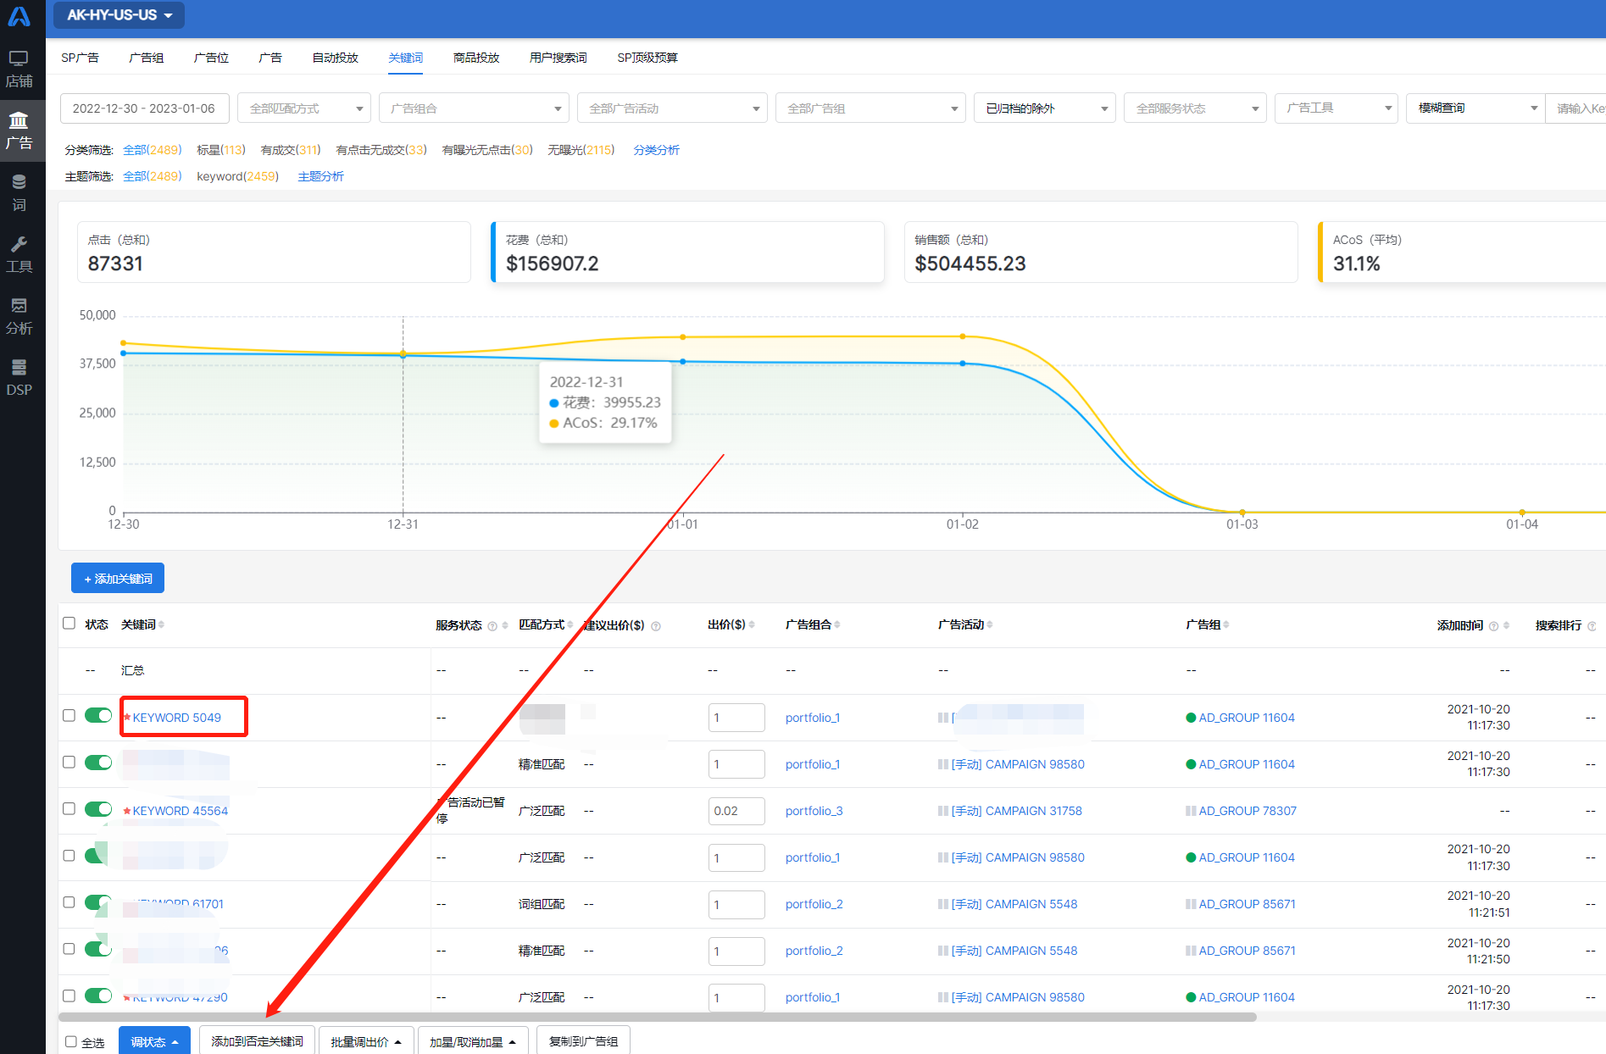Open the 全部广告活动 campaign dropdown
The width and height of the screenshot is (1606, 1054).
(x=672, y=108)
